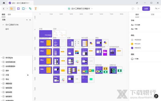
Task: Select the frame tool
Action: pos(18,9)
